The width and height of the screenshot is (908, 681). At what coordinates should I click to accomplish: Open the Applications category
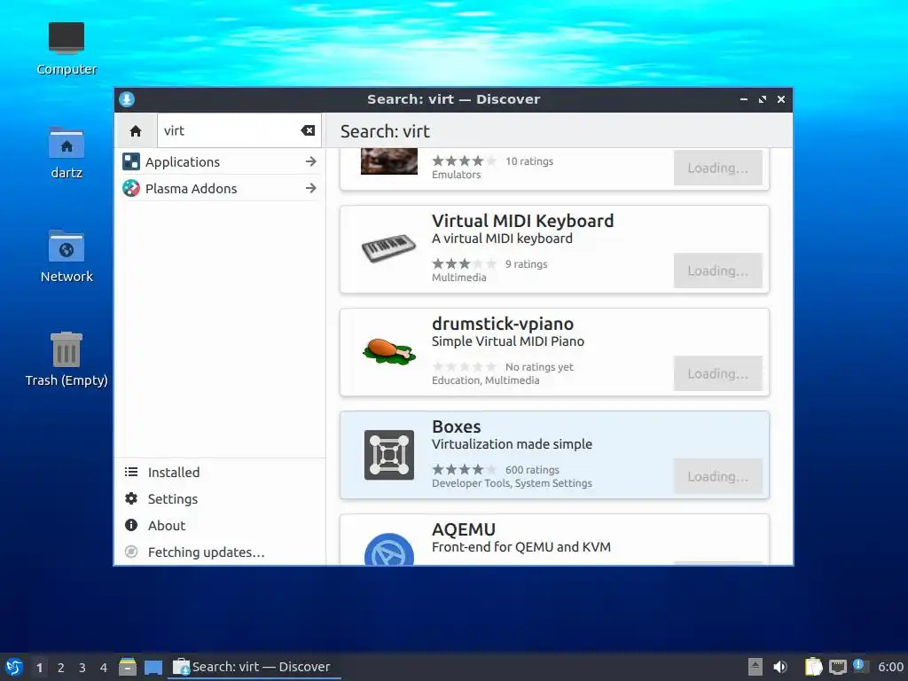click(x=220, y=162)
